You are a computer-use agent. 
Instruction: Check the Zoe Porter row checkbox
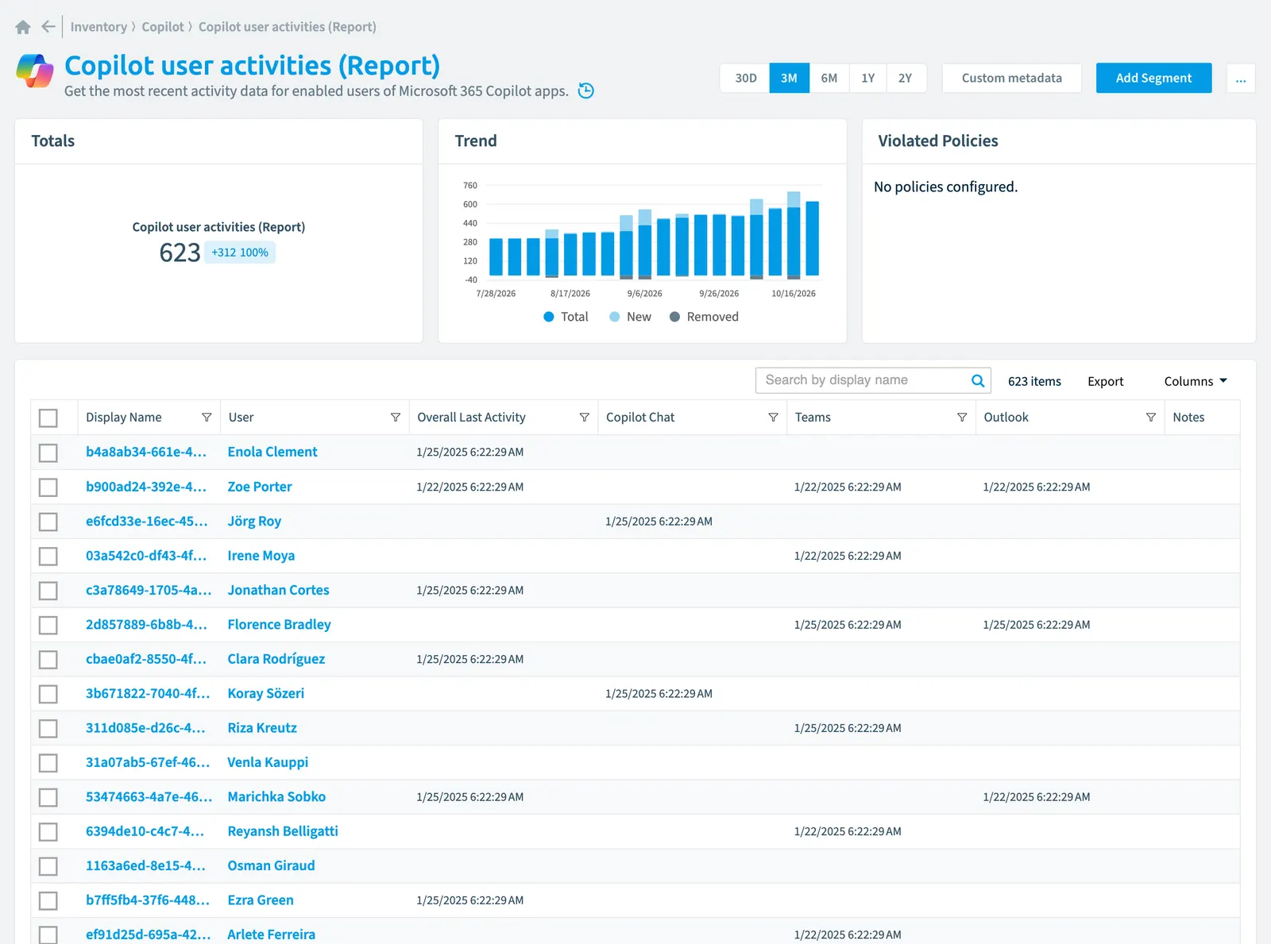point(48,487)
